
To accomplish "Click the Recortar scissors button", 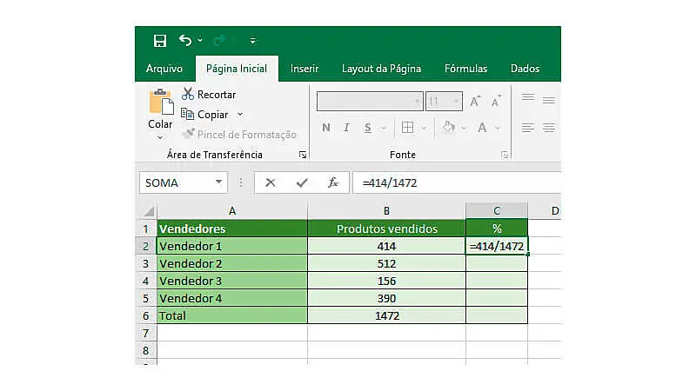I will (x=209, y=95).
